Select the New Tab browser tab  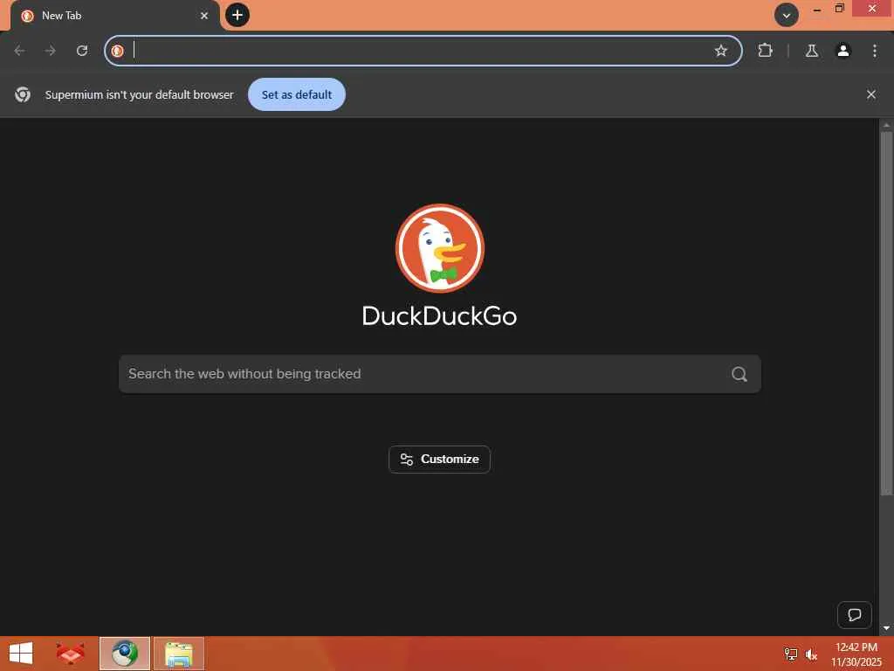pos(114,16)
